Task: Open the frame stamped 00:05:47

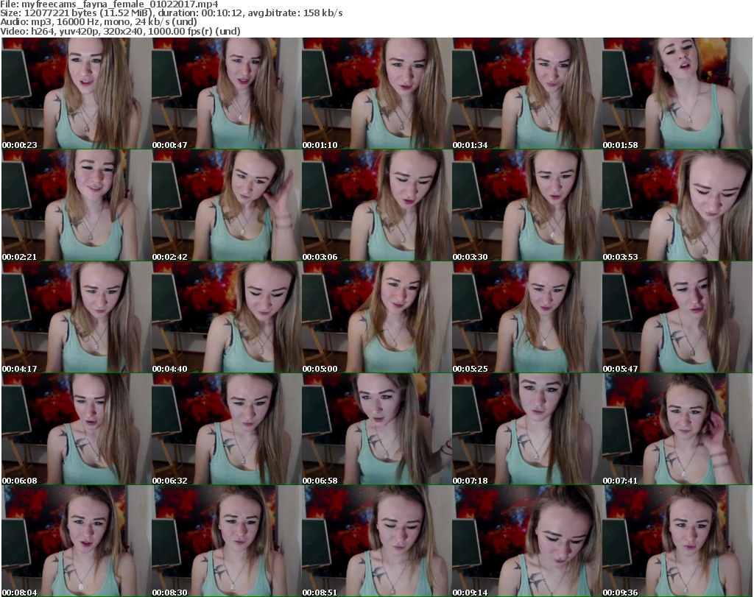Action: tap(677, 317)
